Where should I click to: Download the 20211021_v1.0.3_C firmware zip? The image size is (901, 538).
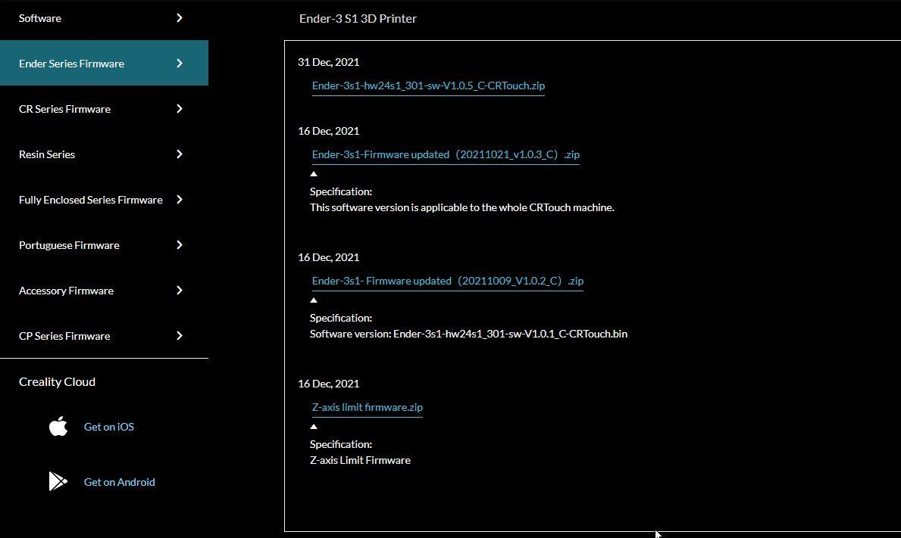[446, 154]
